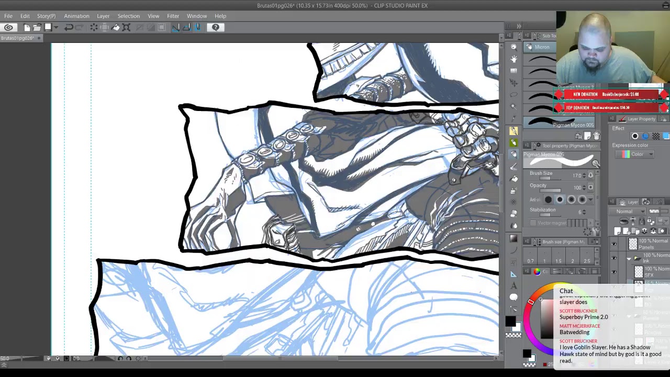Open the Animation menu

tap(76, 16)
